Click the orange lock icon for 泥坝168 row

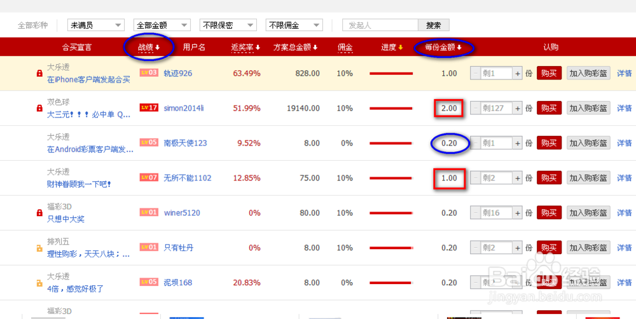[39, 283]
